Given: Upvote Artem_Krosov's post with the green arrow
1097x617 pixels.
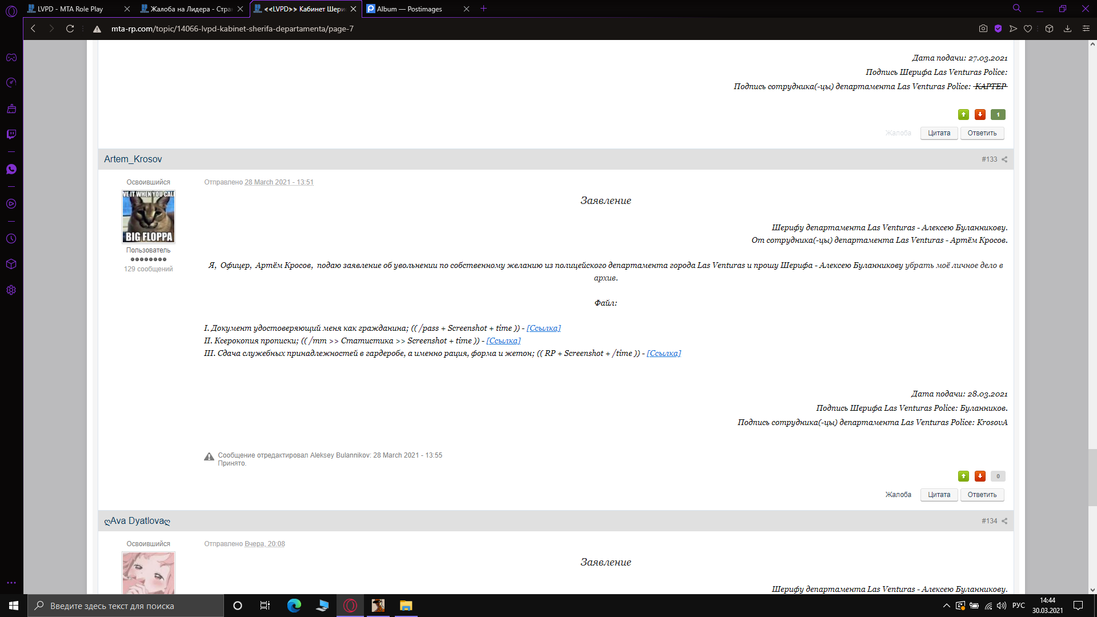Looking at the screenshot, I should [x=963, y=476].
